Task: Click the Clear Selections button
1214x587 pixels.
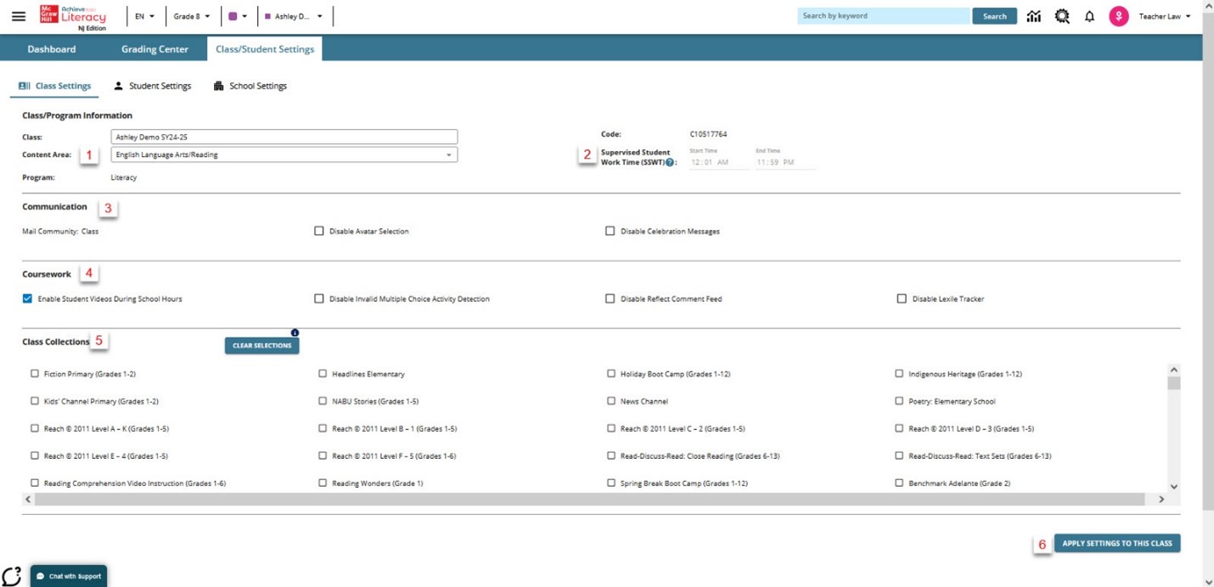Action: tap(261, 346)
